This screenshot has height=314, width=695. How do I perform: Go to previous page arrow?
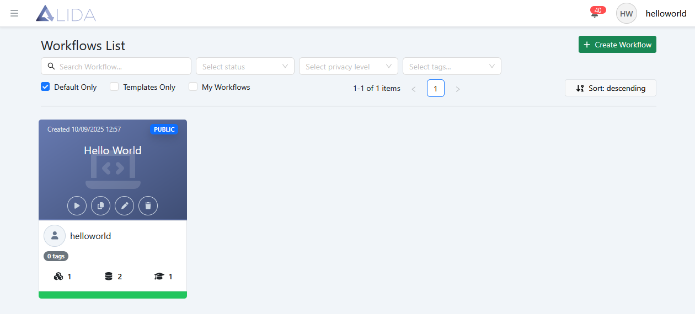point(414,89)
